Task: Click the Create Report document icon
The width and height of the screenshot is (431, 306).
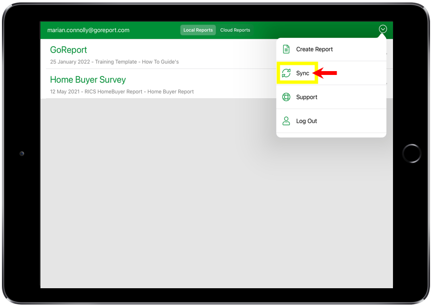Action: 286,49
